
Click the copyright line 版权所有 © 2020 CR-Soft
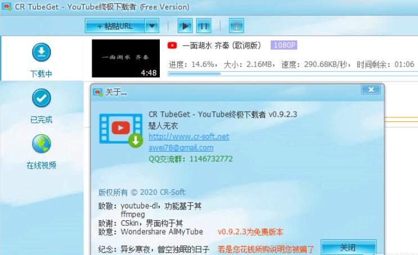tap(142, 192)
